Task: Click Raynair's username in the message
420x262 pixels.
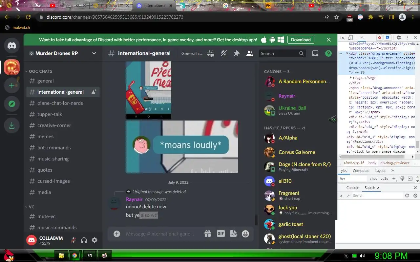Action: click(134, 199)
